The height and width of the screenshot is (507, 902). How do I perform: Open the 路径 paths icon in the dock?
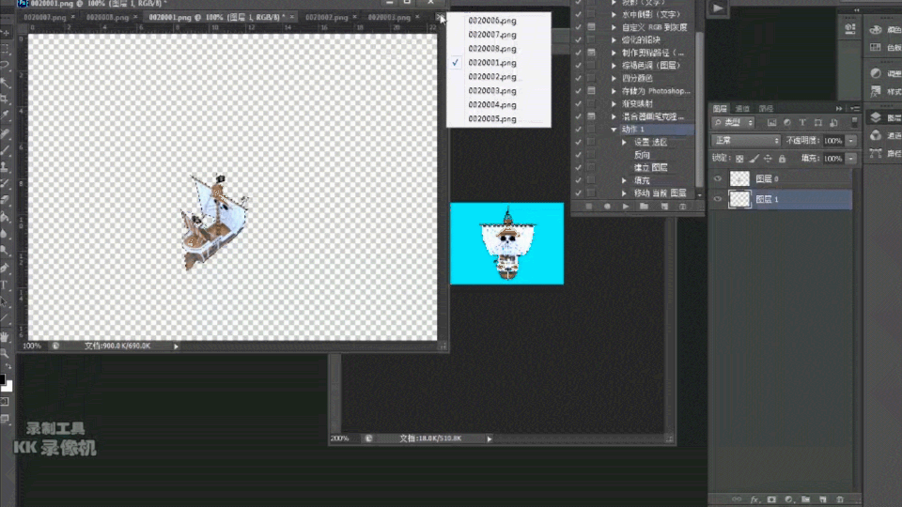click(876, 153)
